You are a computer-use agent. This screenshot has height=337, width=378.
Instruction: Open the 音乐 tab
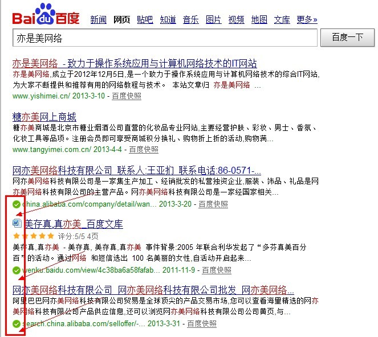[190, 19]
